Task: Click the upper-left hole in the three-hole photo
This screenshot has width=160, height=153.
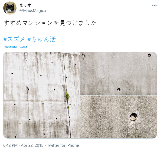Action: (x=83, y=56)
